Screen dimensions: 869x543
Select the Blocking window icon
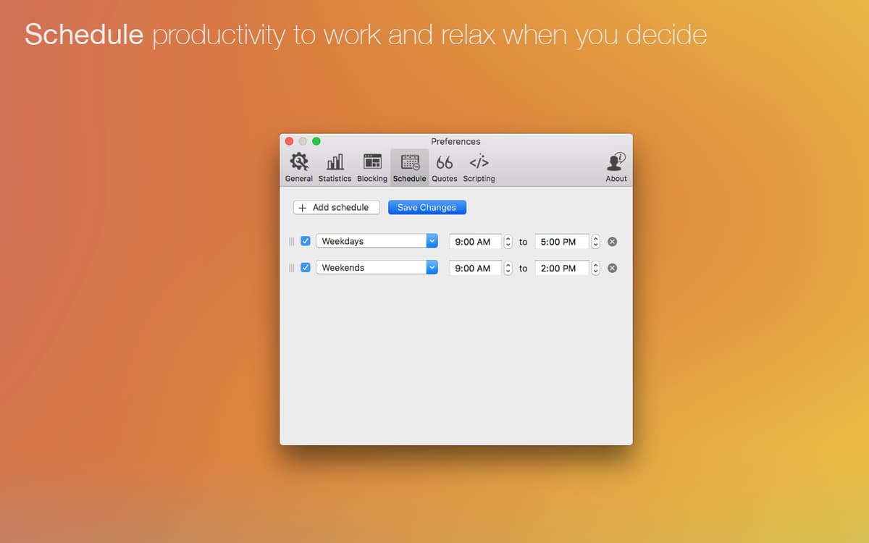[372, 162]
